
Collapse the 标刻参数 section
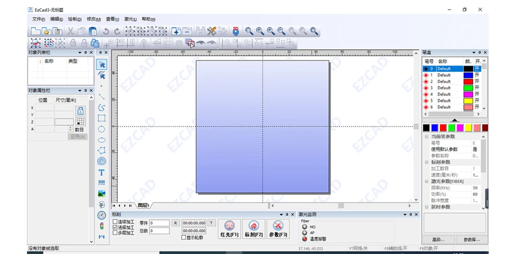pyautogui.click(x=427, y=162)
